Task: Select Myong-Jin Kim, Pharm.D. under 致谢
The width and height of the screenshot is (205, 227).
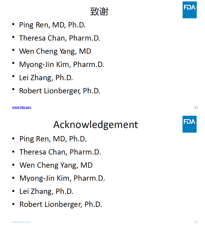Action: tap(62, 64)
